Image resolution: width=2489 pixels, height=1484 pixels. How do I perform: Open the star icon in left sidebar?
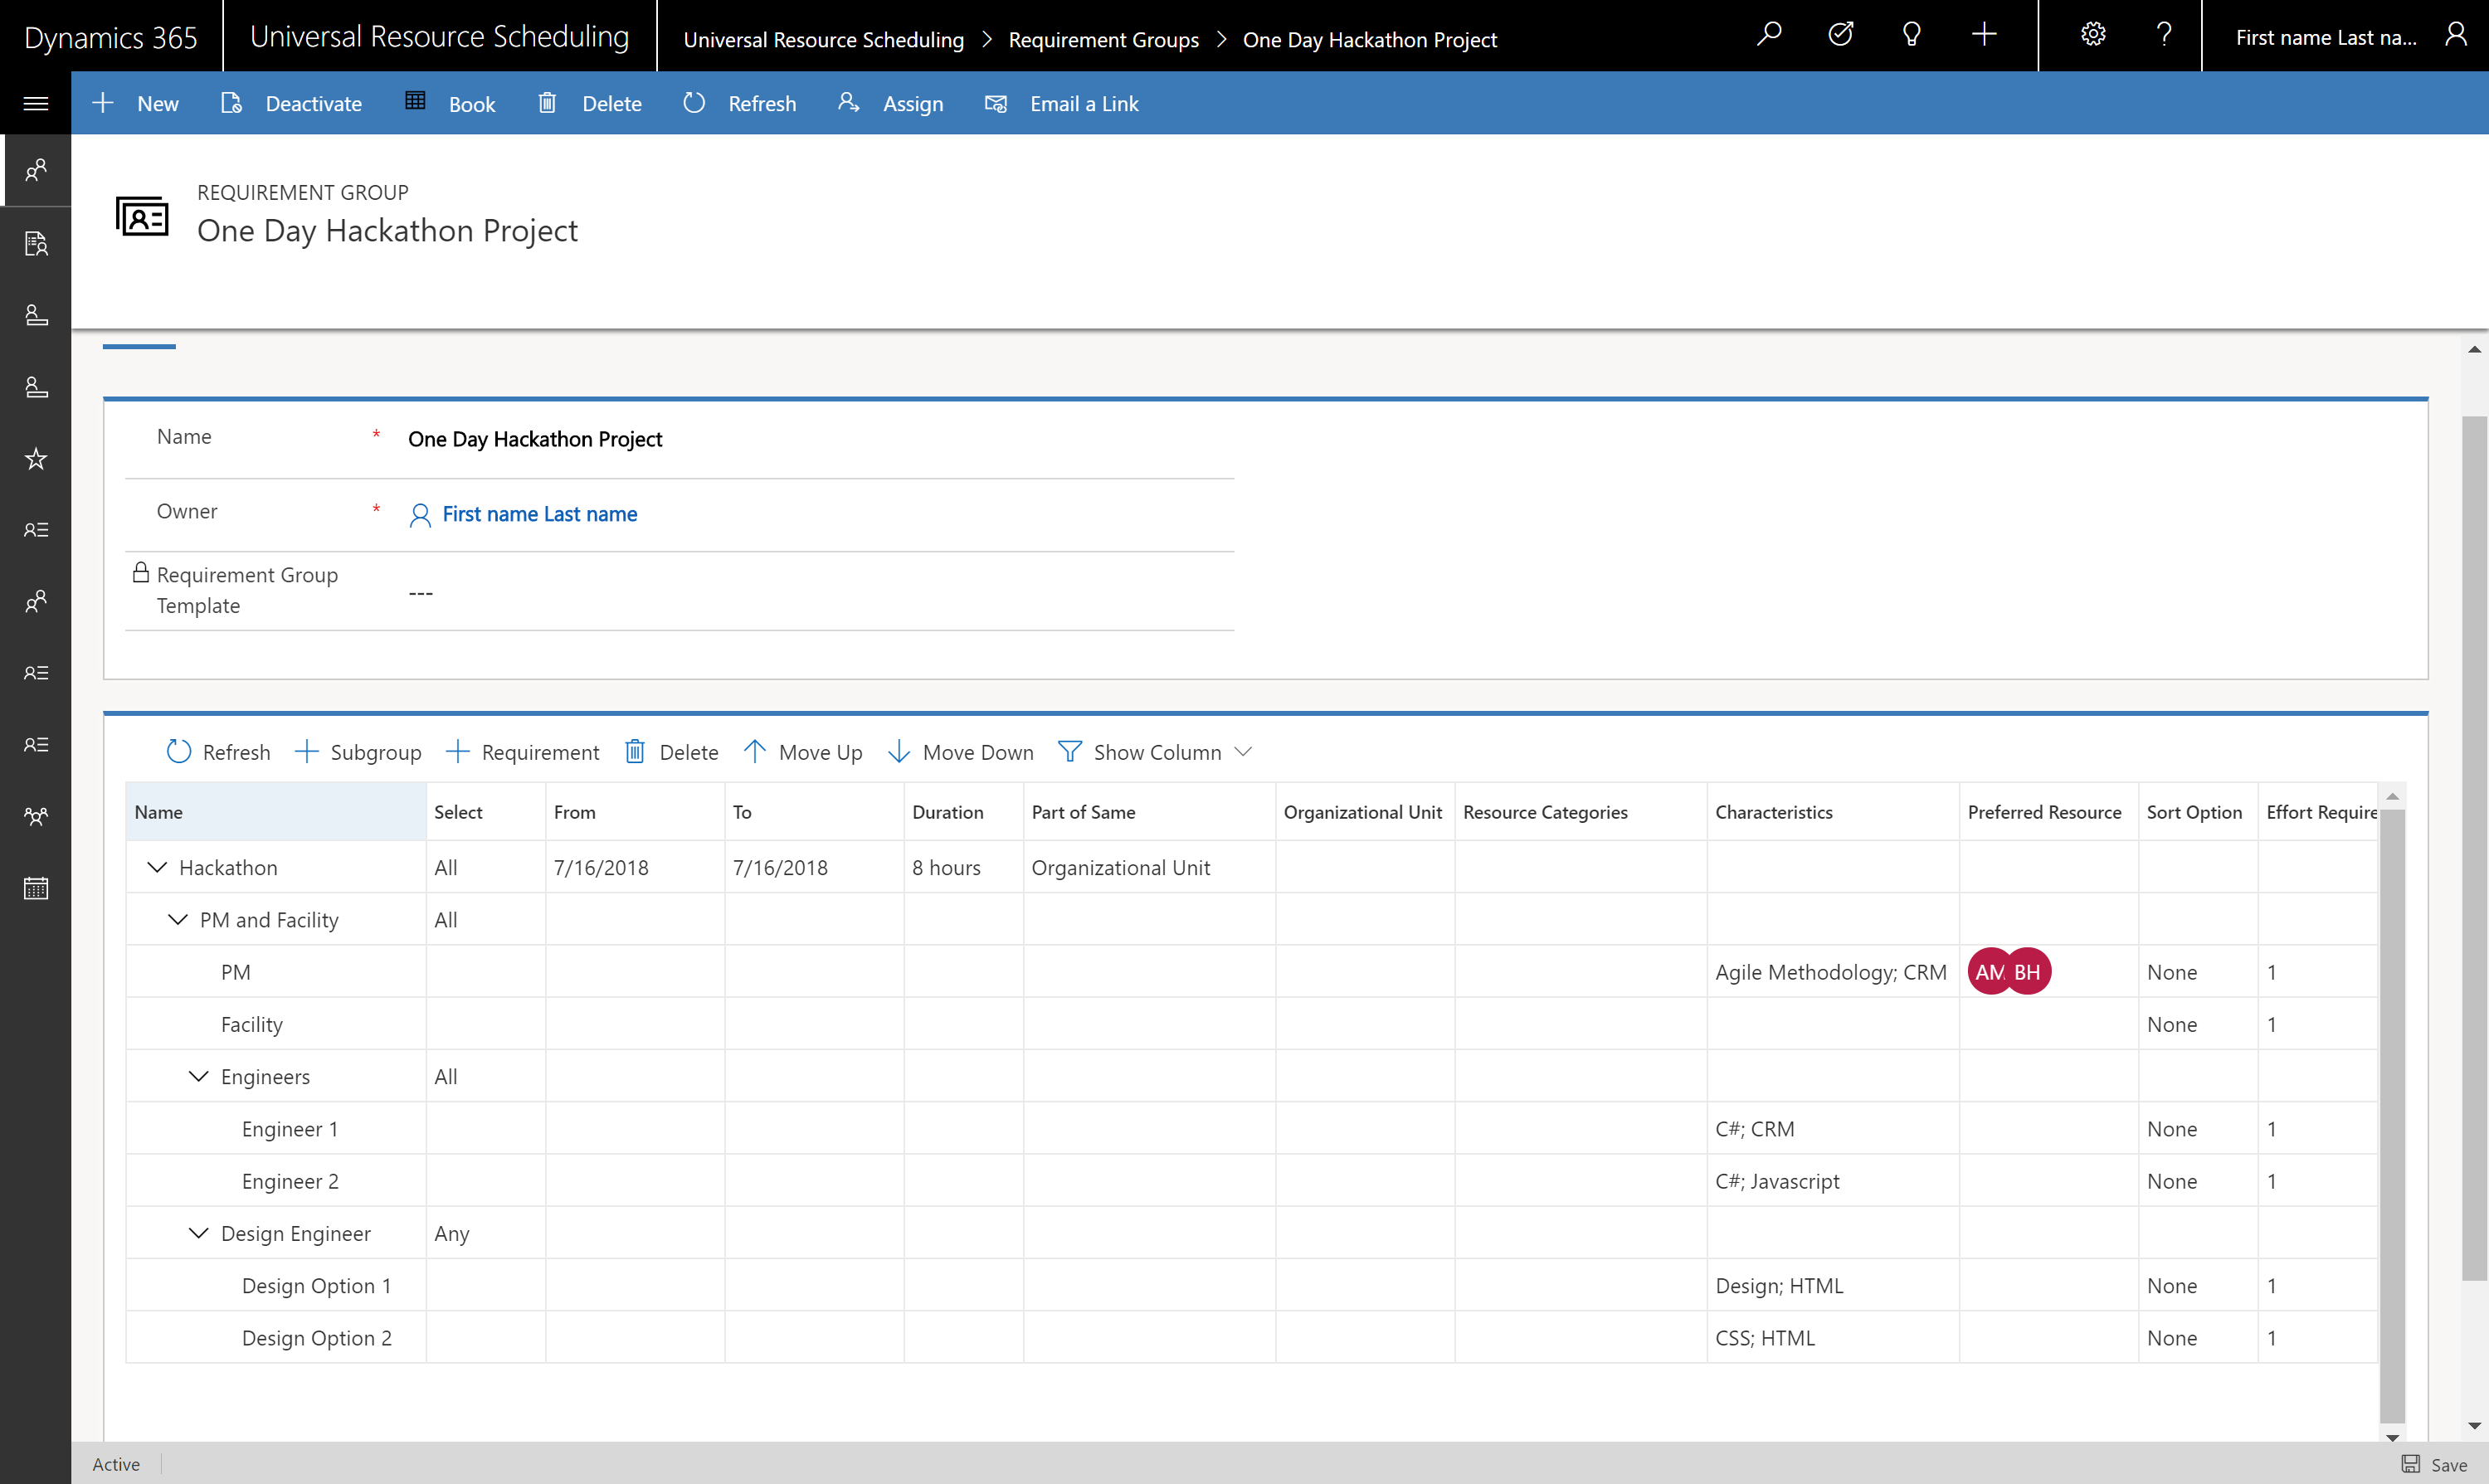click(x=36, y=459)
